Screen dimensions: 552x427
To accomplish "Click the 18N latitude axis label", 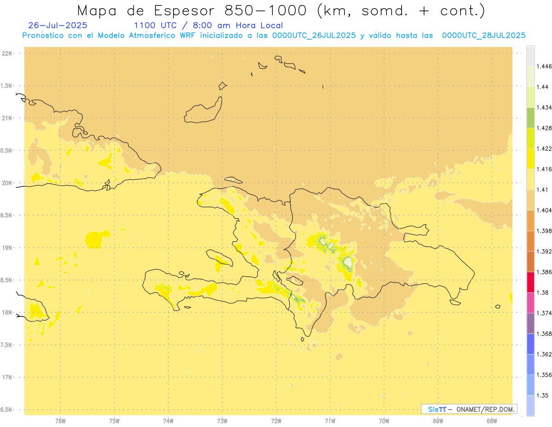I will click(8, 312).
